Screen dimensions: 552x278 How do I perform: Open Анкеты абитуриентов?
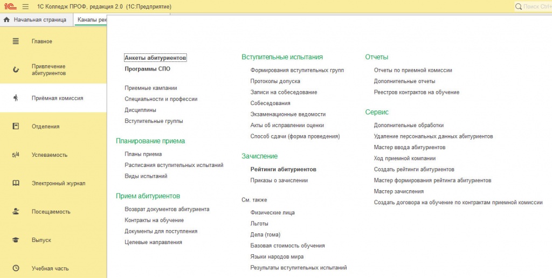[155, 58]
